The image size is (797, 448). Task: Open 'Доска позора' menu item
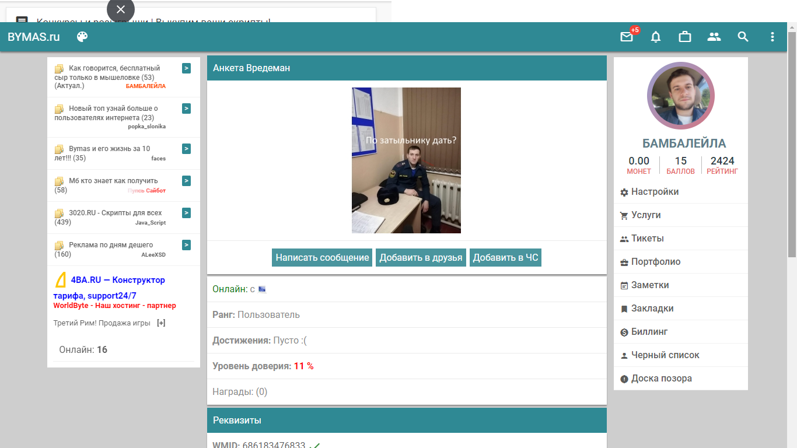pos(661,379)
